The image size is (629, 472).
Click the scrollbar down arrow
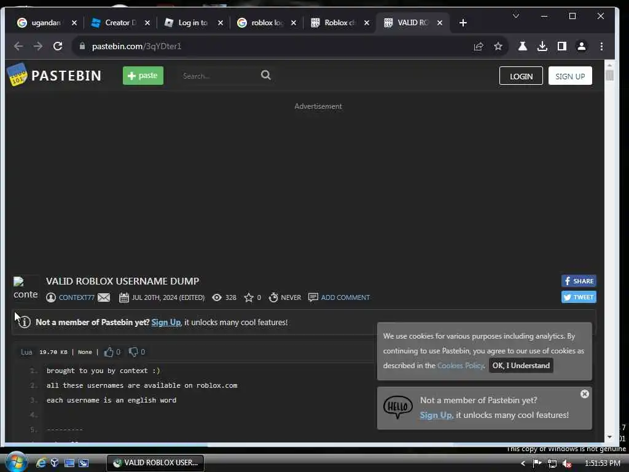pos(609,437)
